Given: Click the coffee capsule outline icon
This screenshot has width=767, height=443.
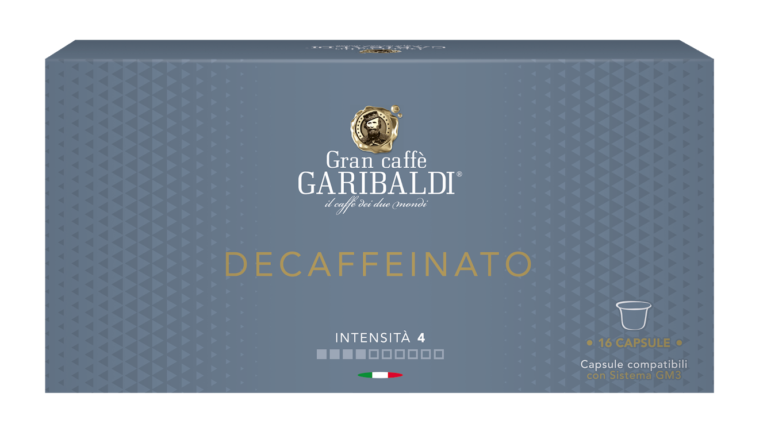Looking at the screenshot, I should 633,315.
